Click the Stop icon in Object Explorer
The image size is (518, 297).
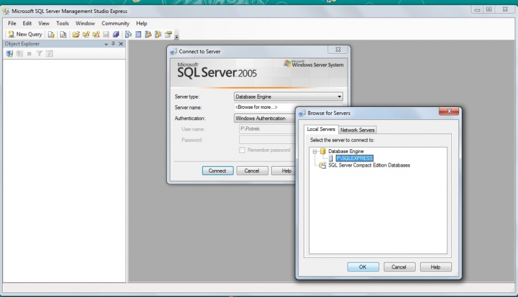(x=29, y=54)
